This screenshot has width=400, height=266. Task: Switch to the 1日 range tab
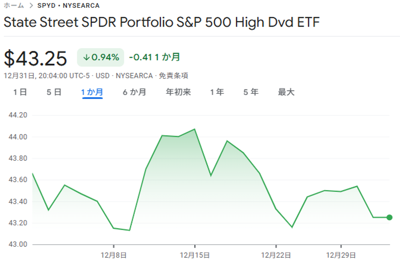tap(20, 92)
